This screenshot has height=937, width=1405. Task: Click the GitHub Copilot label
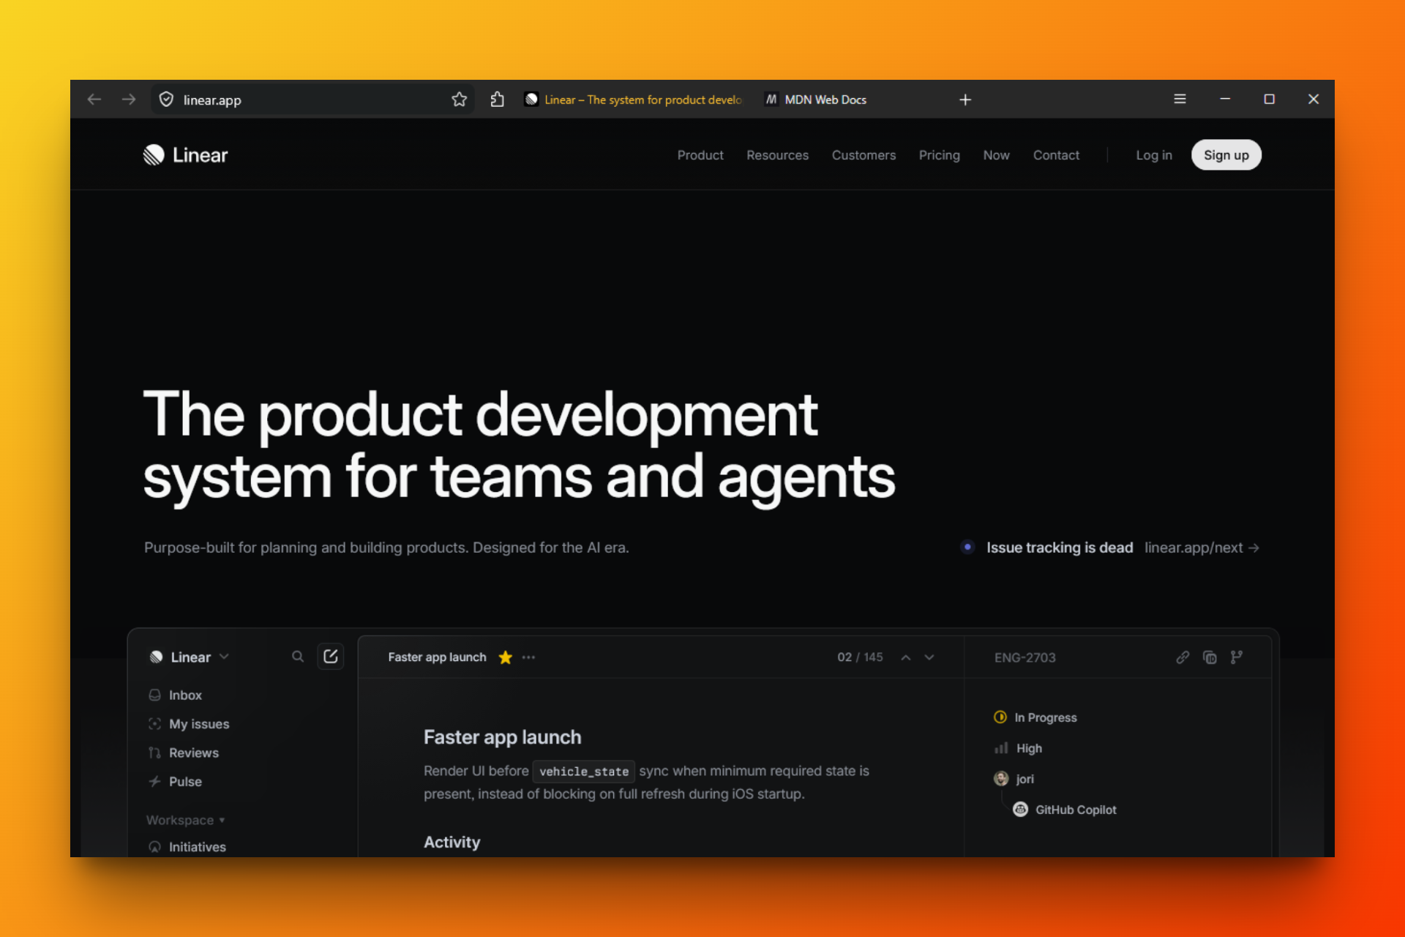coord(1076,810)
